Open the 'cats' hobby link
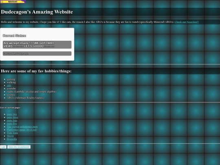The width and height of the screenshot is (220, 165). click(x=9, y=86)
